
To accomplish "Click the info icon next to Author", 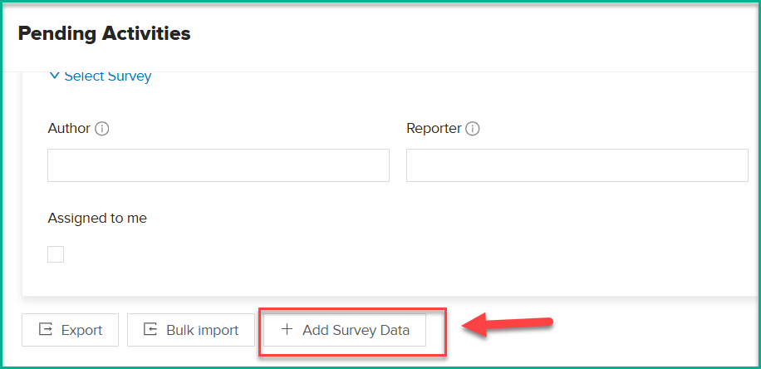I will [102, 129].
